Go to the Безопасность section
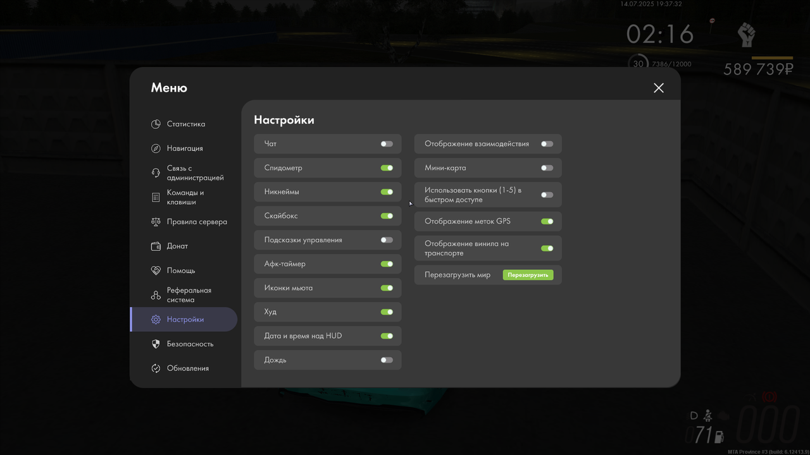 point(184,344)
